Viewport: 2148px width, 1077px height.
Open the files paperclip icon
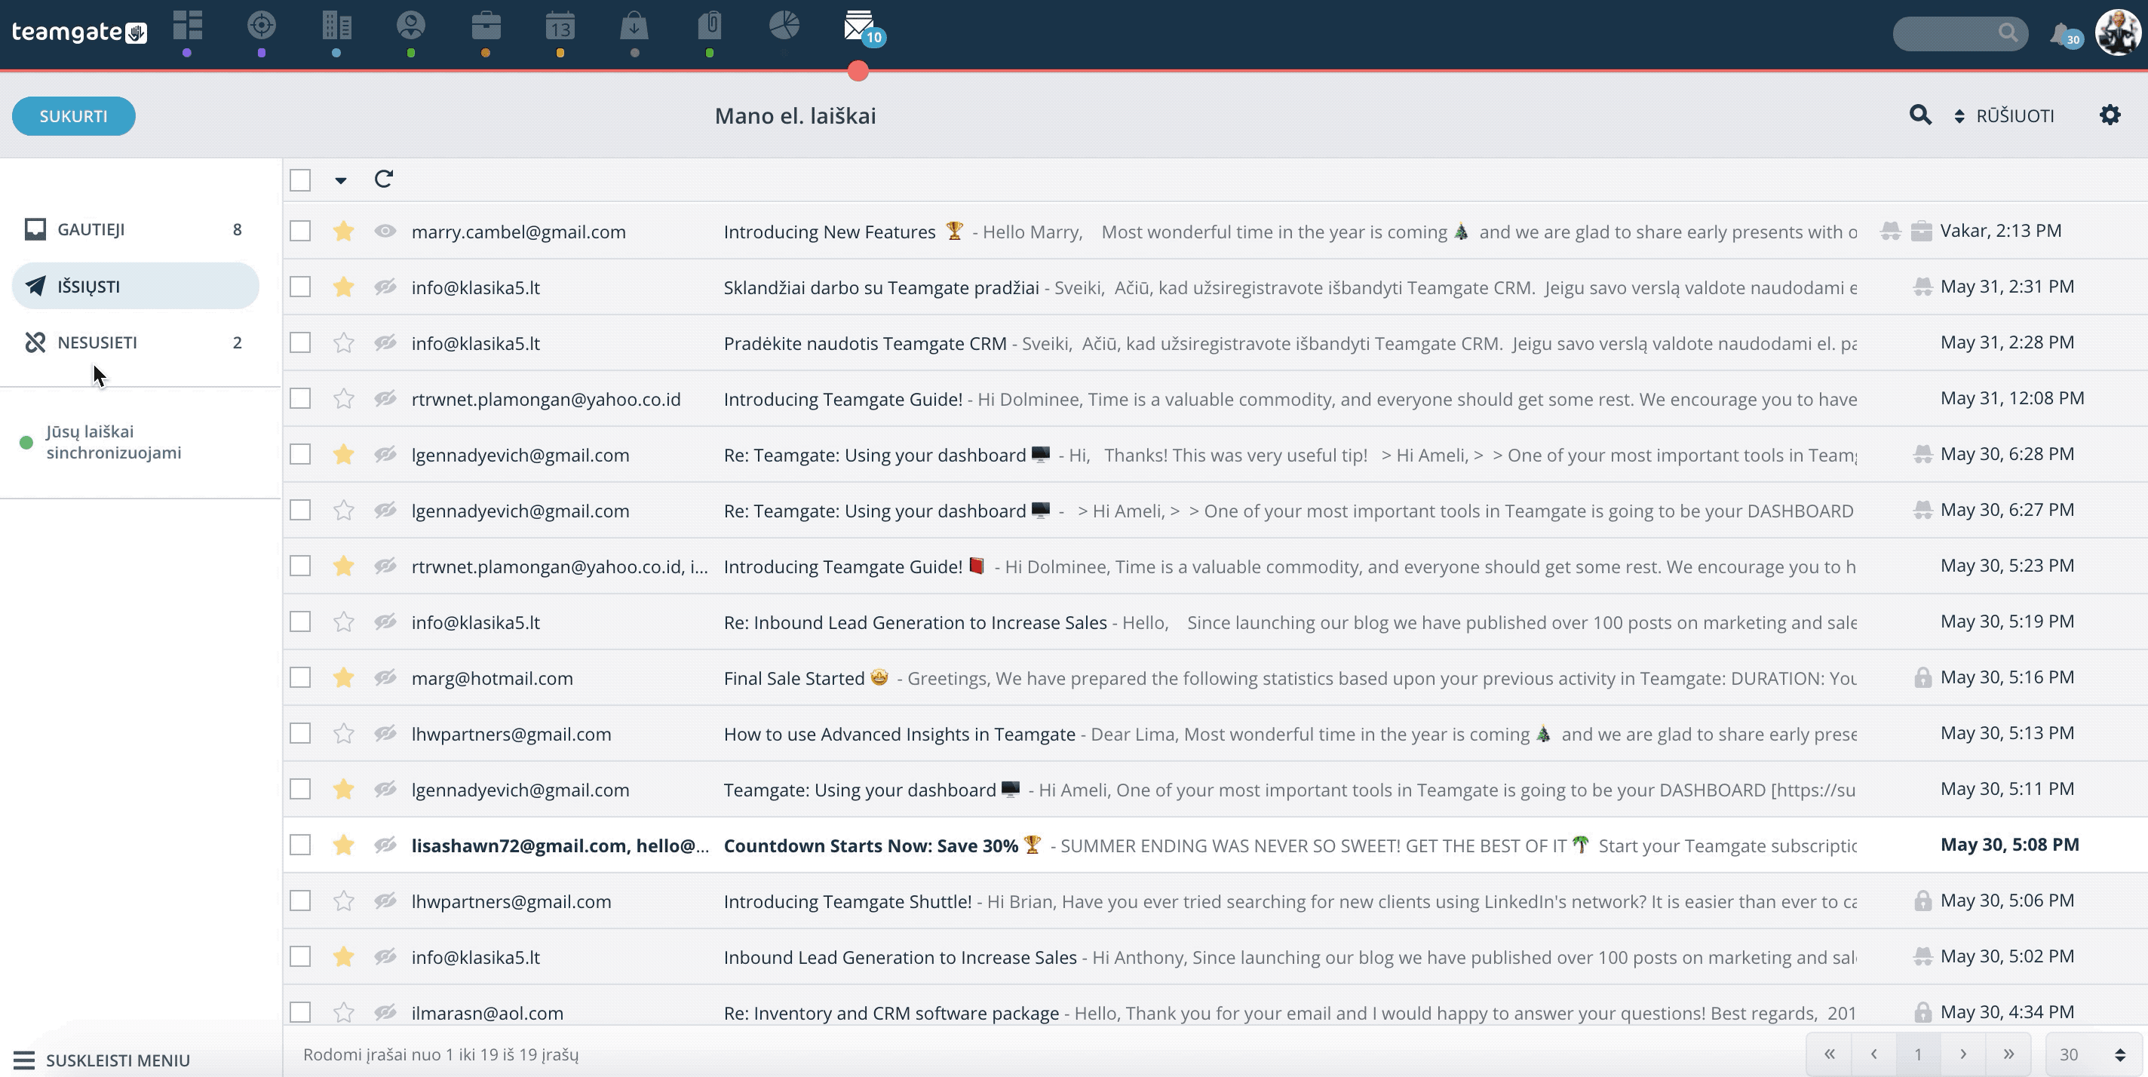[x=710, y=26]
